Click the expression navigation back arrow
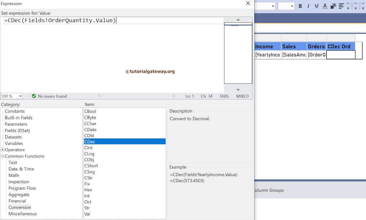The width and height of the screenshot is (366, 220). pos(99,96)
